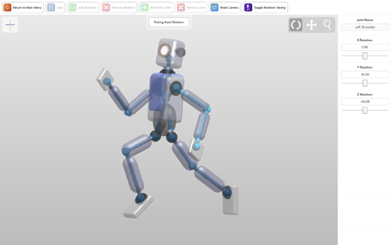Click the Y Rotation value field
Screen dimensions: 392x245
(x=365, y=74)
